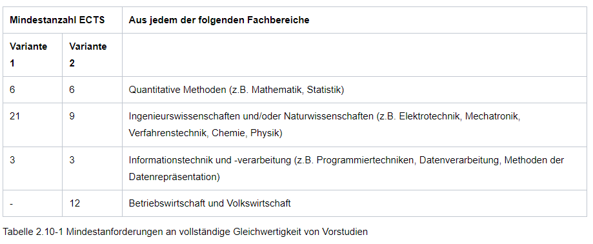Click 'Verfahrenstechnik, Chemie, Physik' line
The height and width of the screenshot is (244, 593).
pyautogui.click(x=205, y=133)
